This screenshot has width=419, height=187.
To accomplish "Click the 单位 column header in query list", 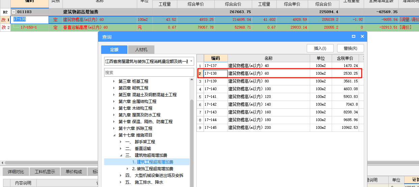I will click(321, 58).
